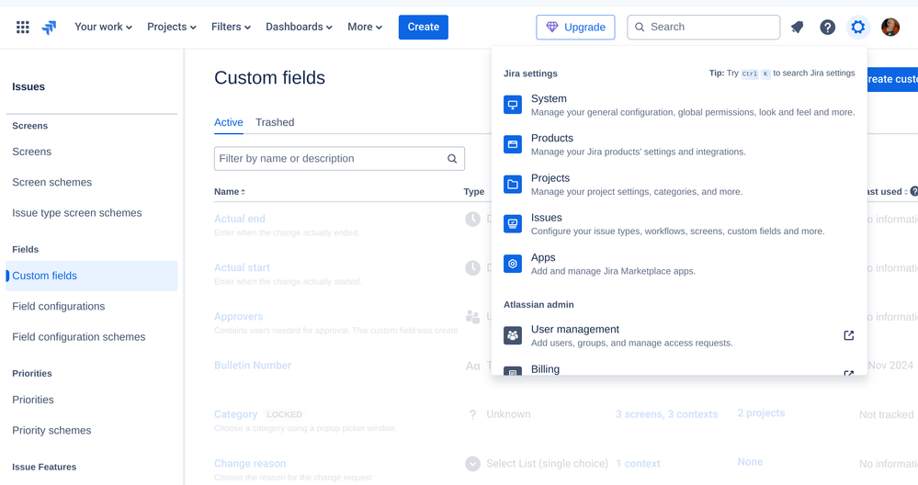The image size is (918, 485).
Task: Open the Change reason custom field
Action: point(250,463)
